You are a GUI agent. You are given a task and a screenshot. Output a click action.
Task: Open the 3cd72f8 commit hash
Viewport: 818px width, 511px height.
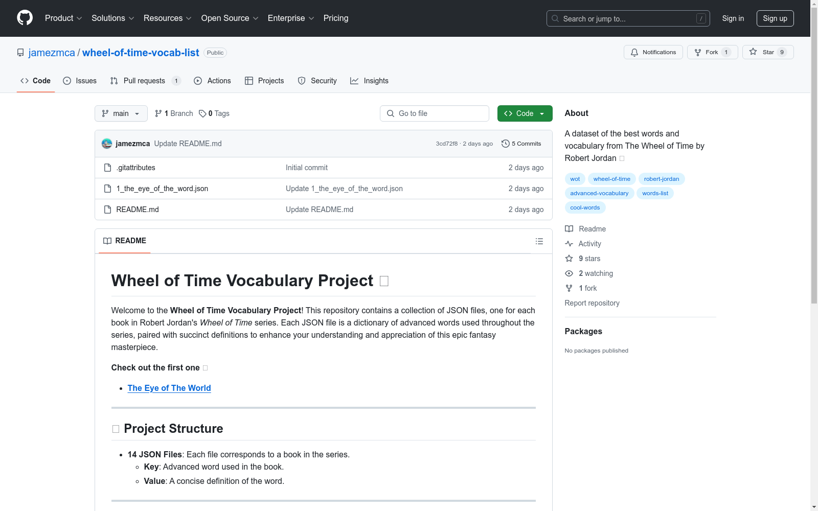point(447,144)
